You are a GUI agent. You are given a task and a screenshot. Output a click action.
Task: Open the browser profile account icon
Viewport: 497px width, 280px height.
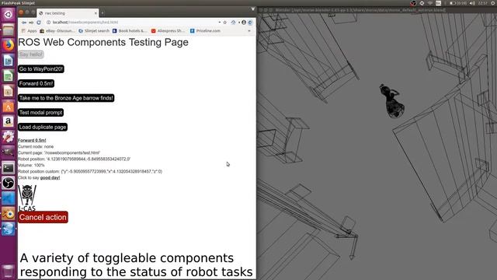(x=243, y=23)
